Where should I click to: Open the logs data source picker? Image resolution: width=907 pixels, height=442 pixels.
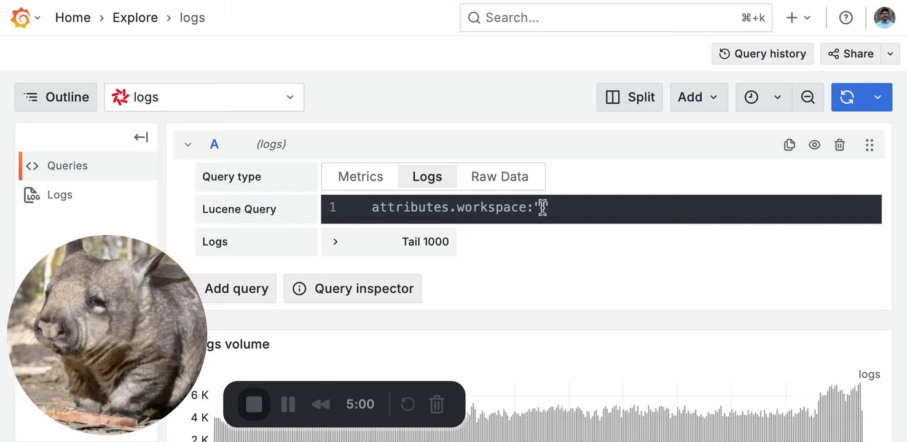coord(204,97)
